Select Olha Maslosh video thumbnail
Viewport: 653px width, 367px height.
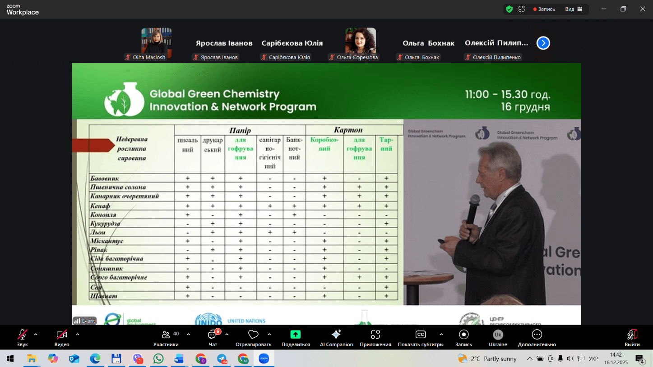point(156,41)
